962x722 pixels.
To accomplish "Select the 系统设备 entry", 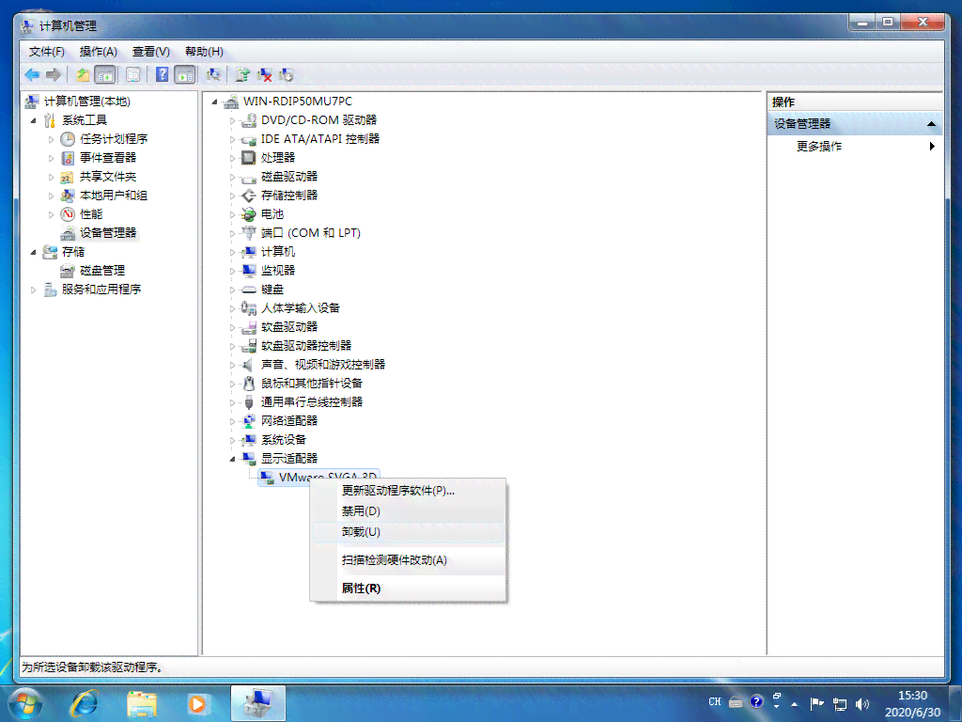I will tap(284, 440).
